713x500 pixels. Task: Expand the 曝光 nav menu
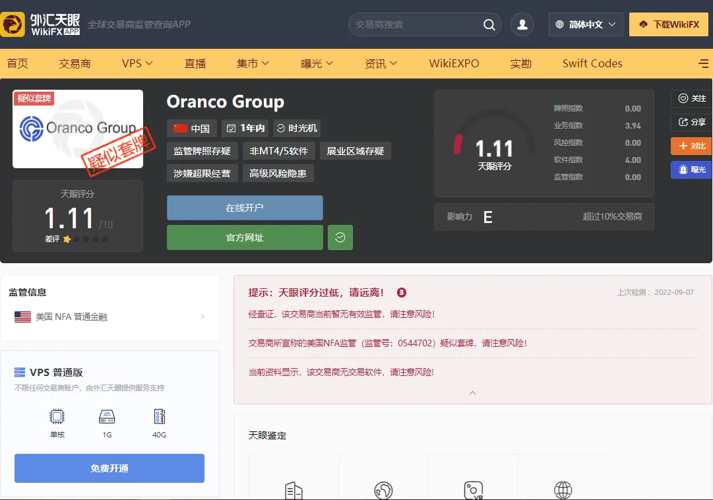(x=317, y=64)
